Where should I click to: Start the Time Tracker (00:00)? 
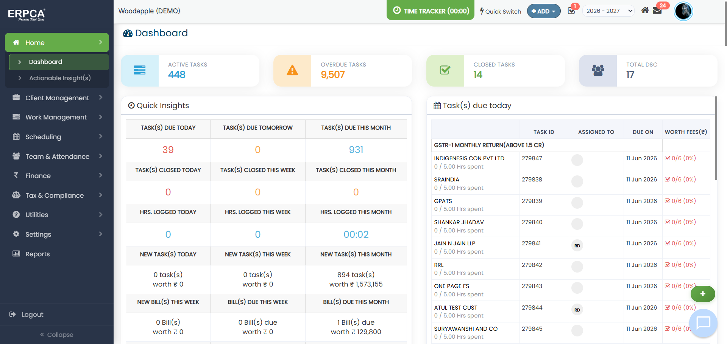point(431,10)
